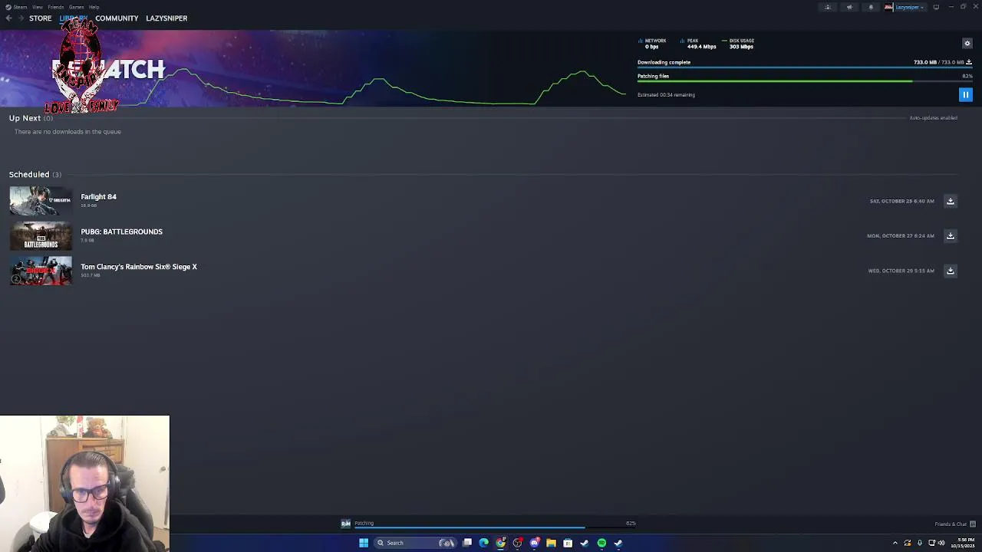
Task: Click the Auto-updates enabled label
Action: point(933,117)
